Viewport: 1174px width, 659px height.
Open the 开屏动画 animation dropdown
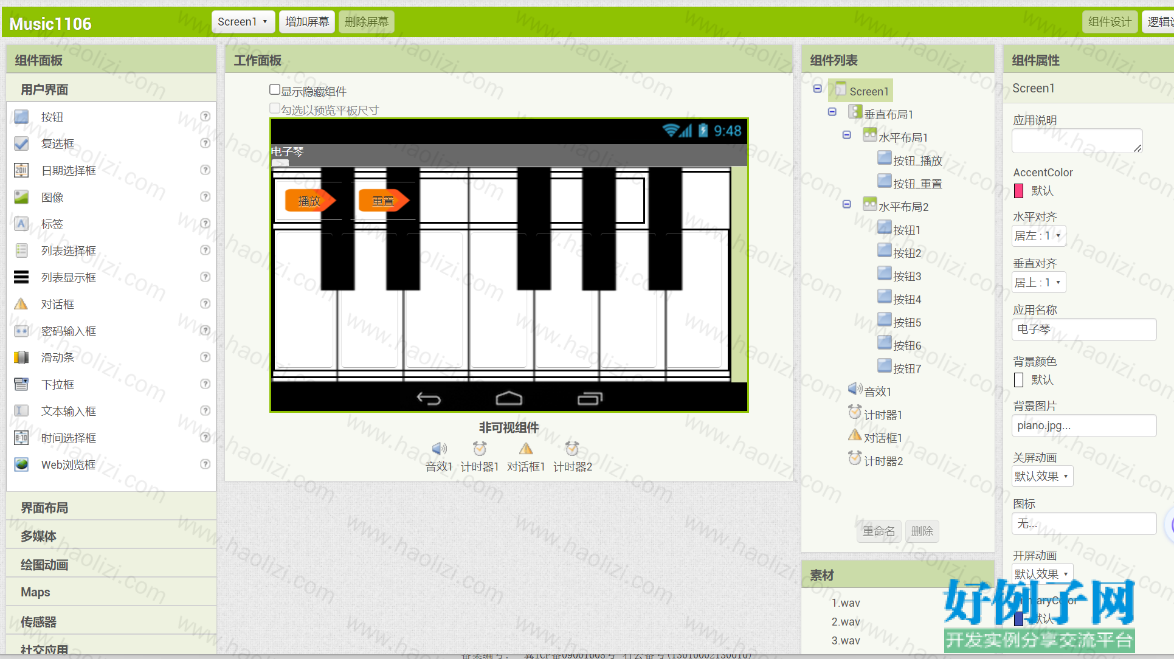point(1043,573)
